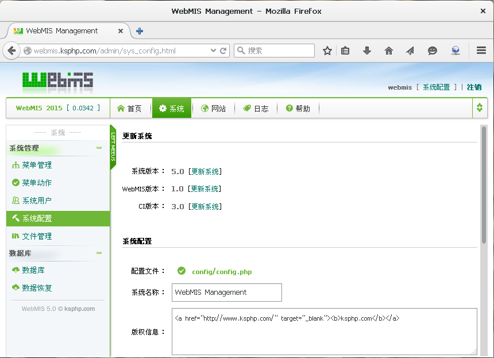Open the 帮助 help tab
Screen dimensions: 494x358
tap(298, 109)
